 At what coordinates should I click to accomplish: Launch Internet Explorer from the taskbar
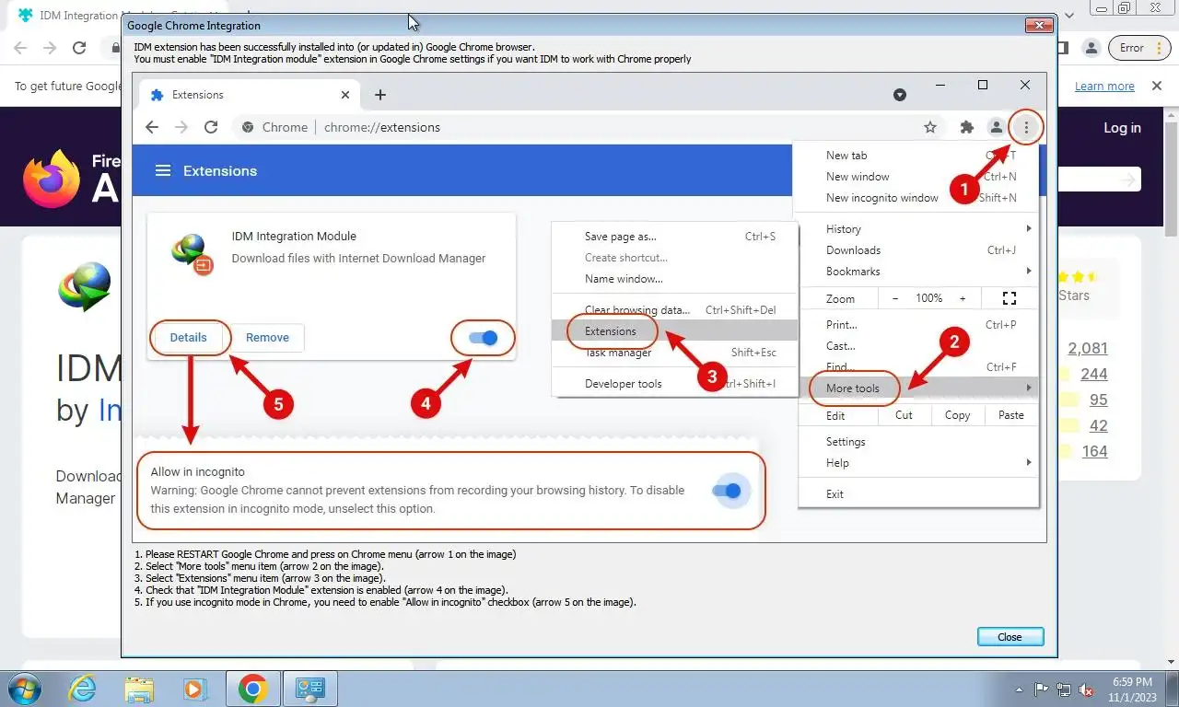click(84, 689)
